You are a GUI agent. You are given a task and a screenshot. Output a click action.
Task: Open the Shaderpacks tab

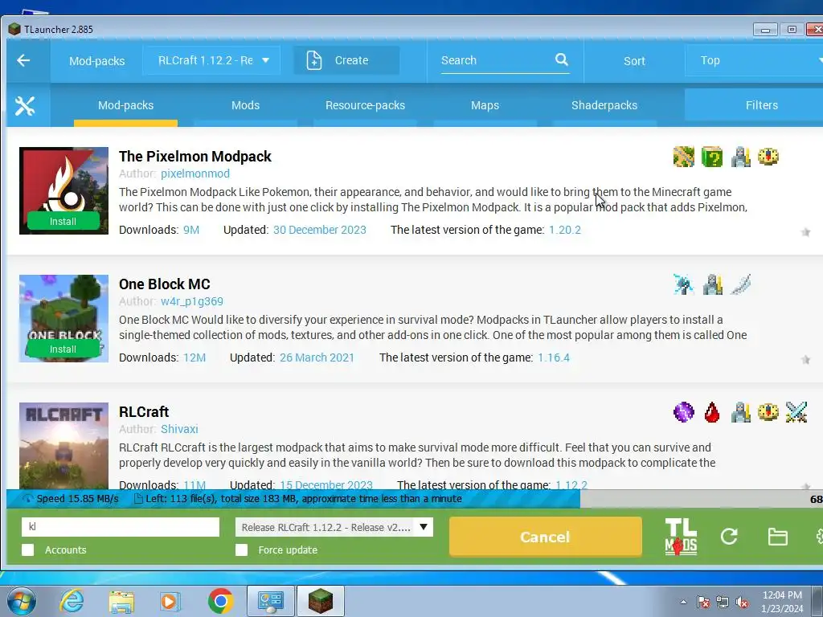(x=604, y=105)
